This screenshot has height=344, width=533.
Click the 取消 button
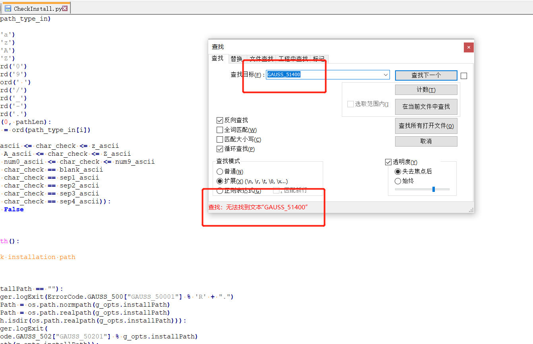426,141
